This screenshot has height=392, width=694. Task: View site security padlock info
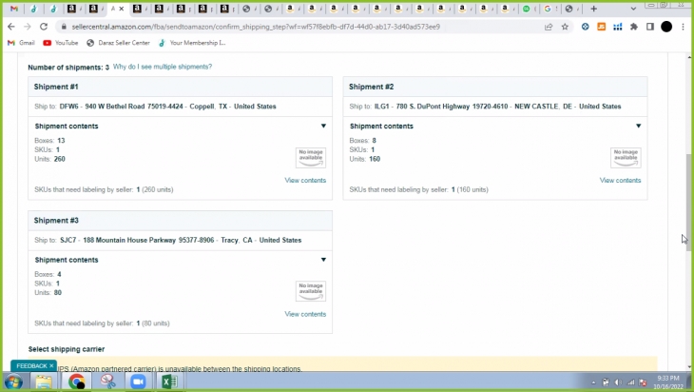[64, 27]
